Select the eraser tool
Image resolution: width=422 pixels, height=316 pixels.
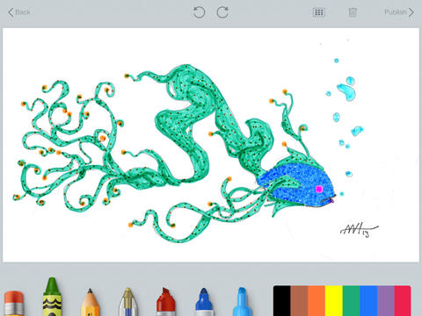pos(13,303)
